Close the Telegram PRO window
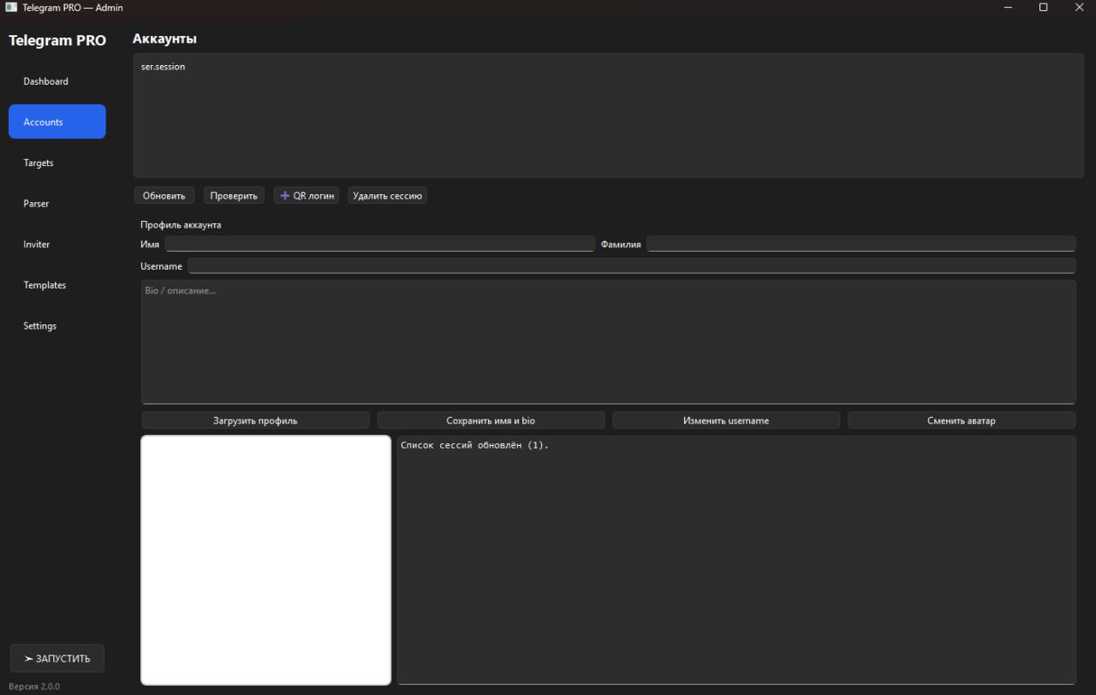Screen dimensions: 1096x695 [1078, 8]
